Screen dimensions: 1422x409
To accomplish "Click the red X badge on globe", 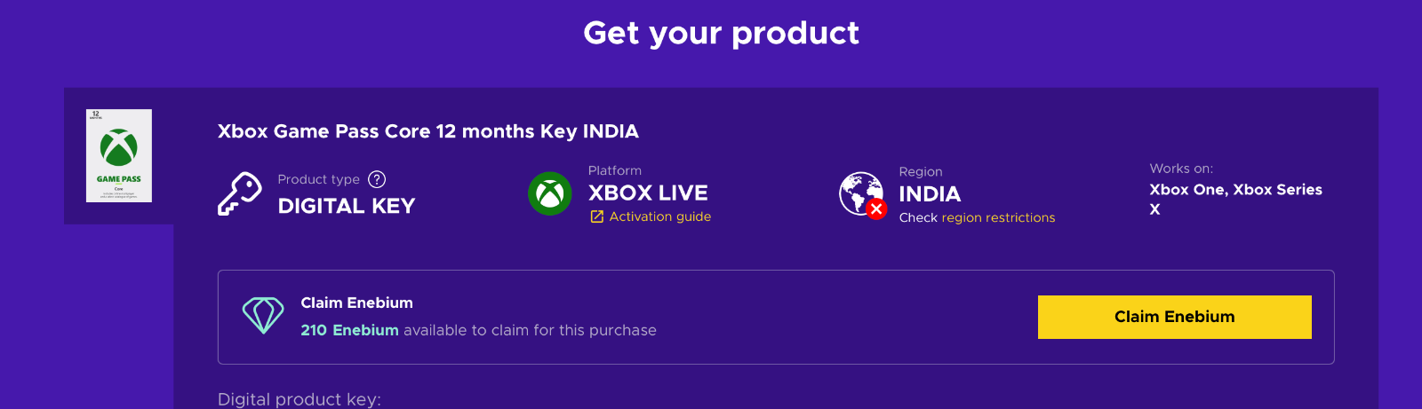I will (876, 209).
